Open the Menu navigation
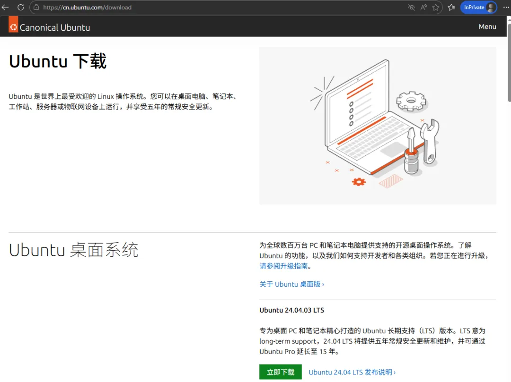This screenshot has width=511, height=382. [487, 26]
